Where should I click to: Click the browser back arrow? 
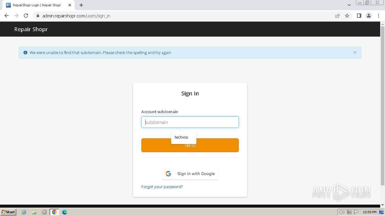tap(7, 16)
